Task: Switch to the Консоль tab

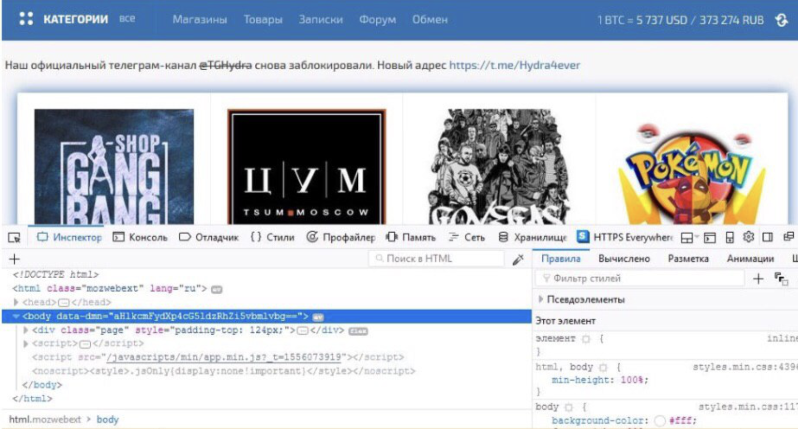Action: point(140,237)
